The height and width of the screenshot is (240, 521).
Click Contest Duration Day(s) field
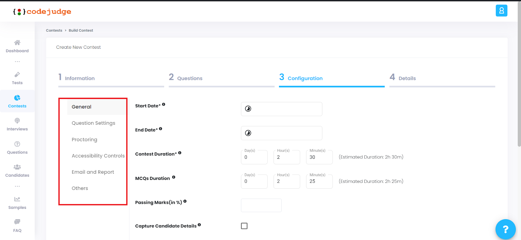point(254,157)
